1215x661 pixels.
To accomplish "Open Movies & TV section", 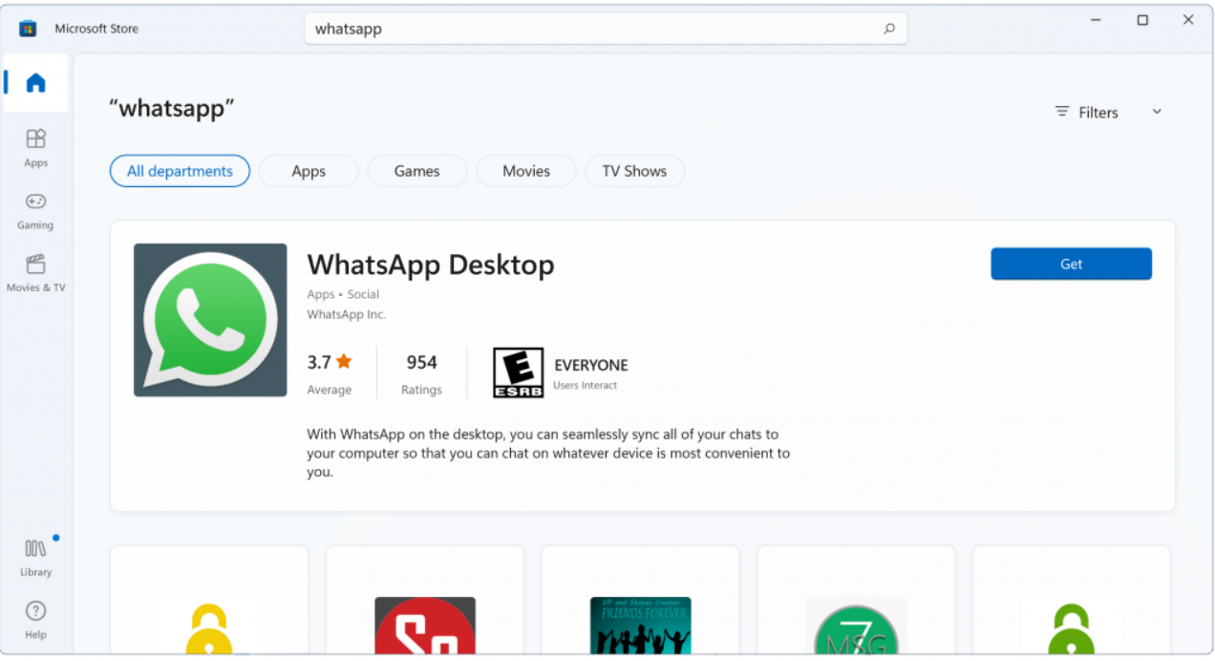I will [x=35, y=272].
